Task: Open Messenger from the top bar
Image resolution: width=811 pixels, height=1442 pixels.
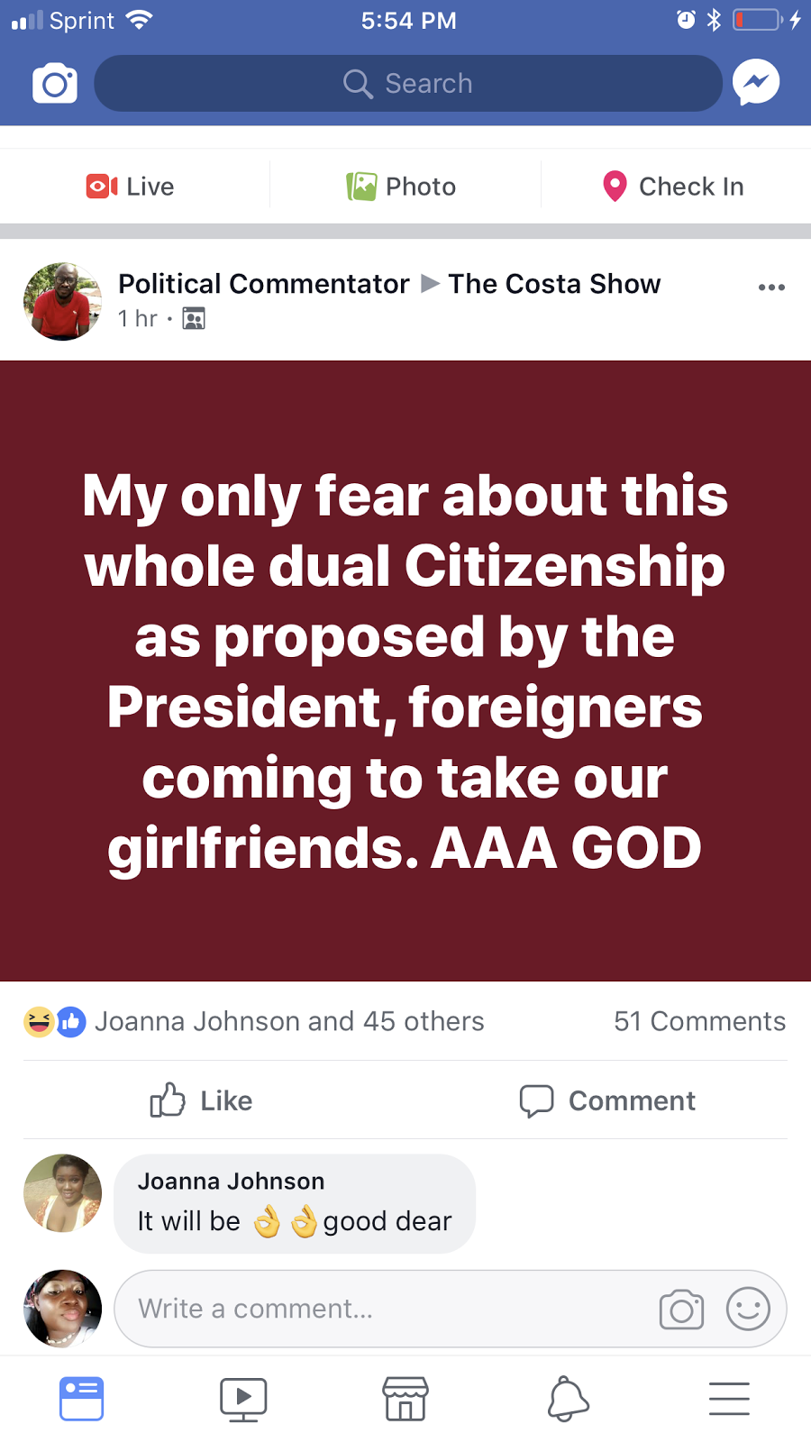Action: [755, 83]
